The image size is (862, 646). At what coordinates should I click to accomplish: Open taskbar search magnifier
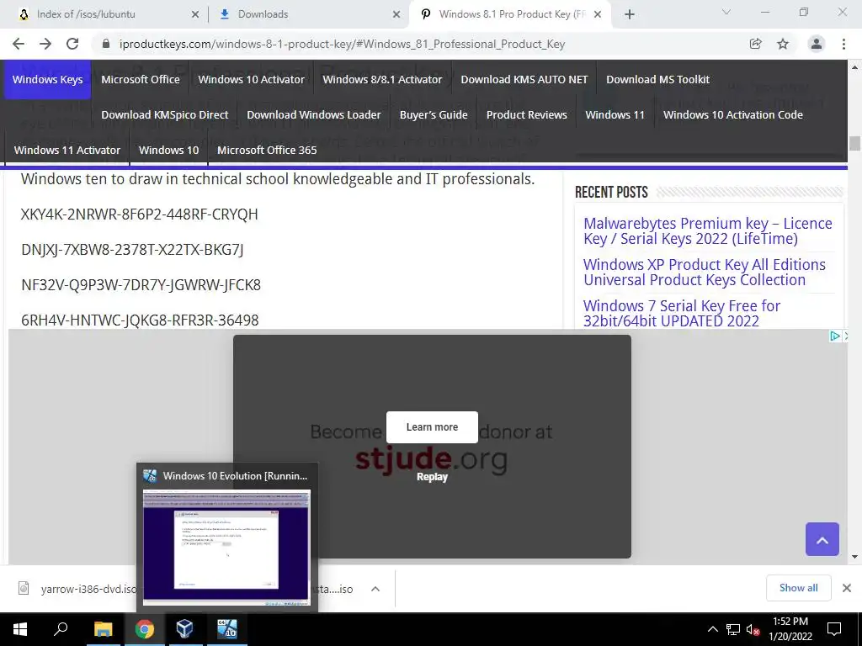[x=61, y=629]
